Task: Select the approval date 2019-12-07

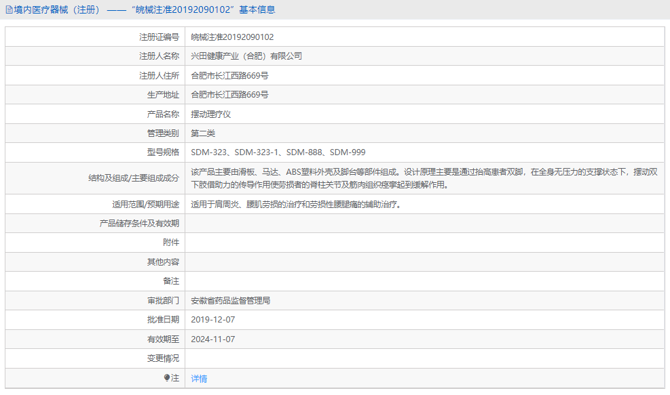Action: click(x=213, y=319)
